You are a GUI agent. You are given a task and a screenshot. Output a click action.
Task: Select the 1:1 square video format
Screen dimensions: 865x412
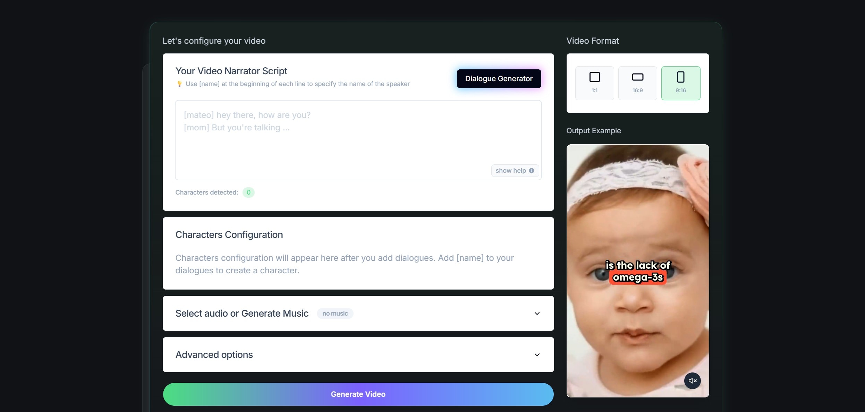[x=594, y=83]
